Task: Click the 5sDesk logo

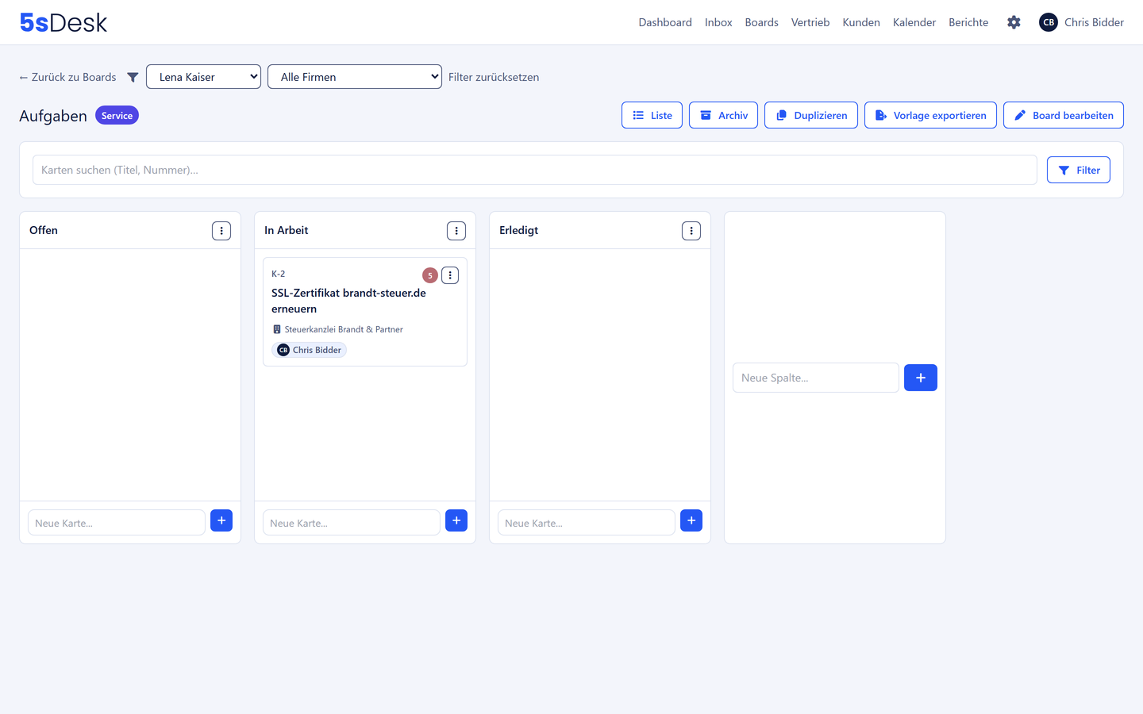Action: 63,22
